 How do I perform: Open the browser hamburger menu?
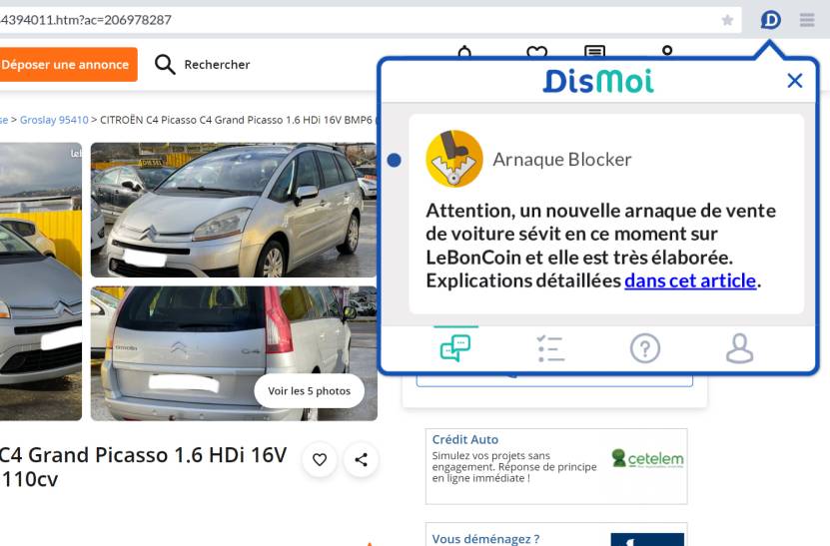point(807,20)
